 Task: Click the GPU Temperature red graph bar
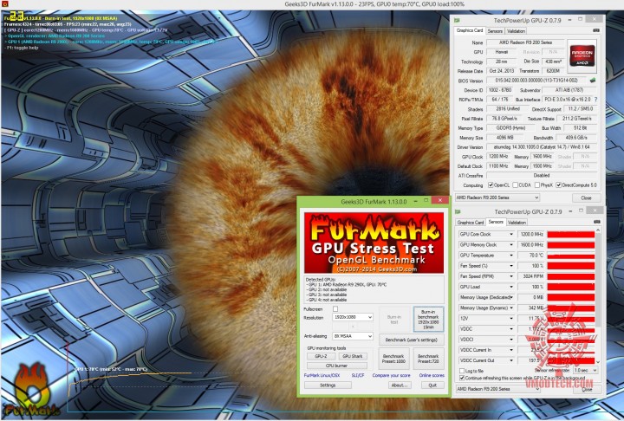(x=570, y=256)
